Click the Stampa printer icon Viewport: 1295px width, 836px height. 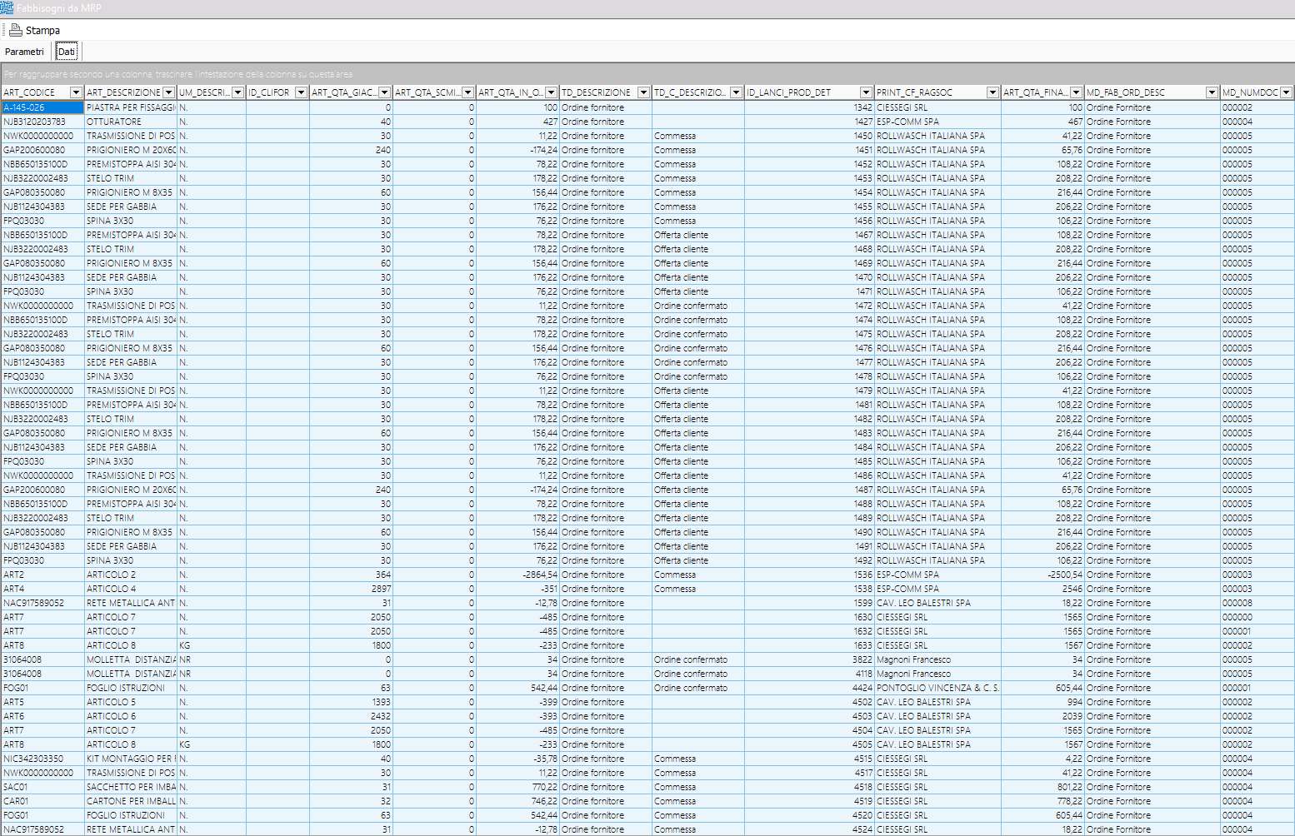15,30
